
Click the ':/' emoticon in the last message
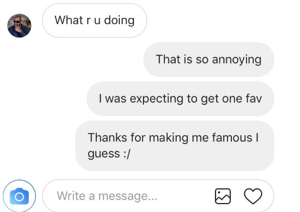(x=127, y=154)
